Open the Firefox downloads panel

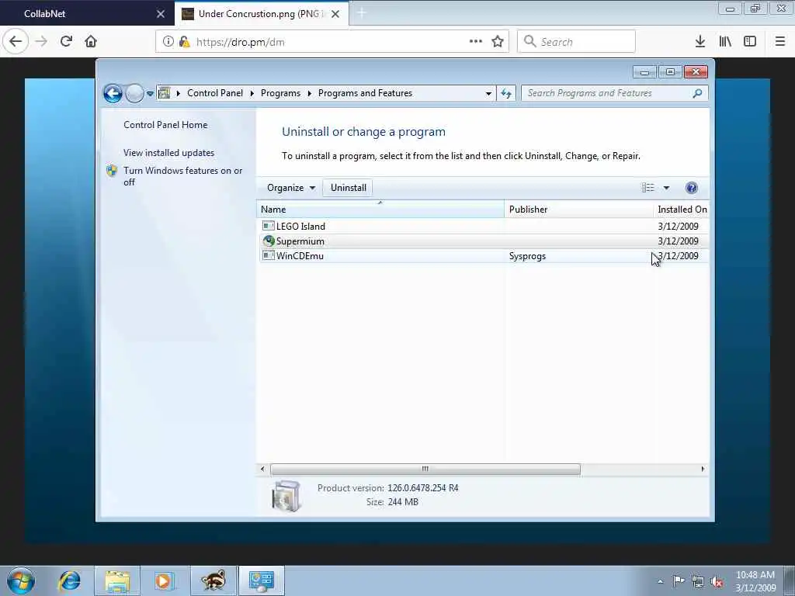coord(700,42)
